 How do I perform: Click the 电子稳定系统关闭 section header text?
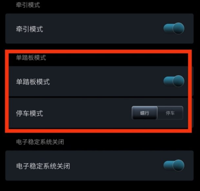40,142
